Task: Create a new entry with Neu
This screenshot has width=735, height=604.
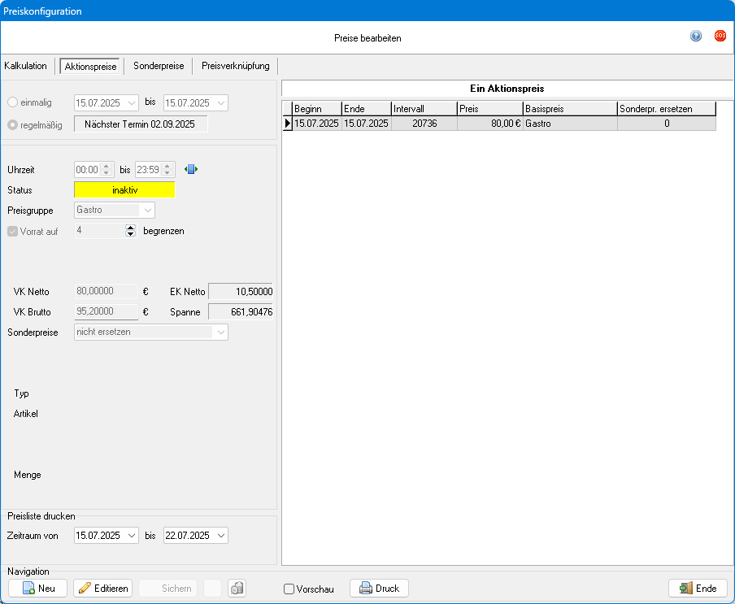Action: pyautogui.click(x=38, y=589)
